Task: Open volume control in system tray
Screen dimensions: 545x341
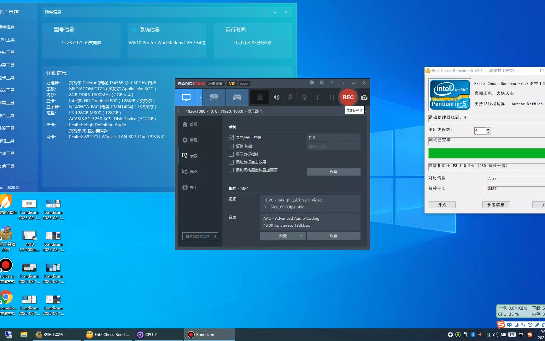Action: pyautogui.click(x=496, y=335)
